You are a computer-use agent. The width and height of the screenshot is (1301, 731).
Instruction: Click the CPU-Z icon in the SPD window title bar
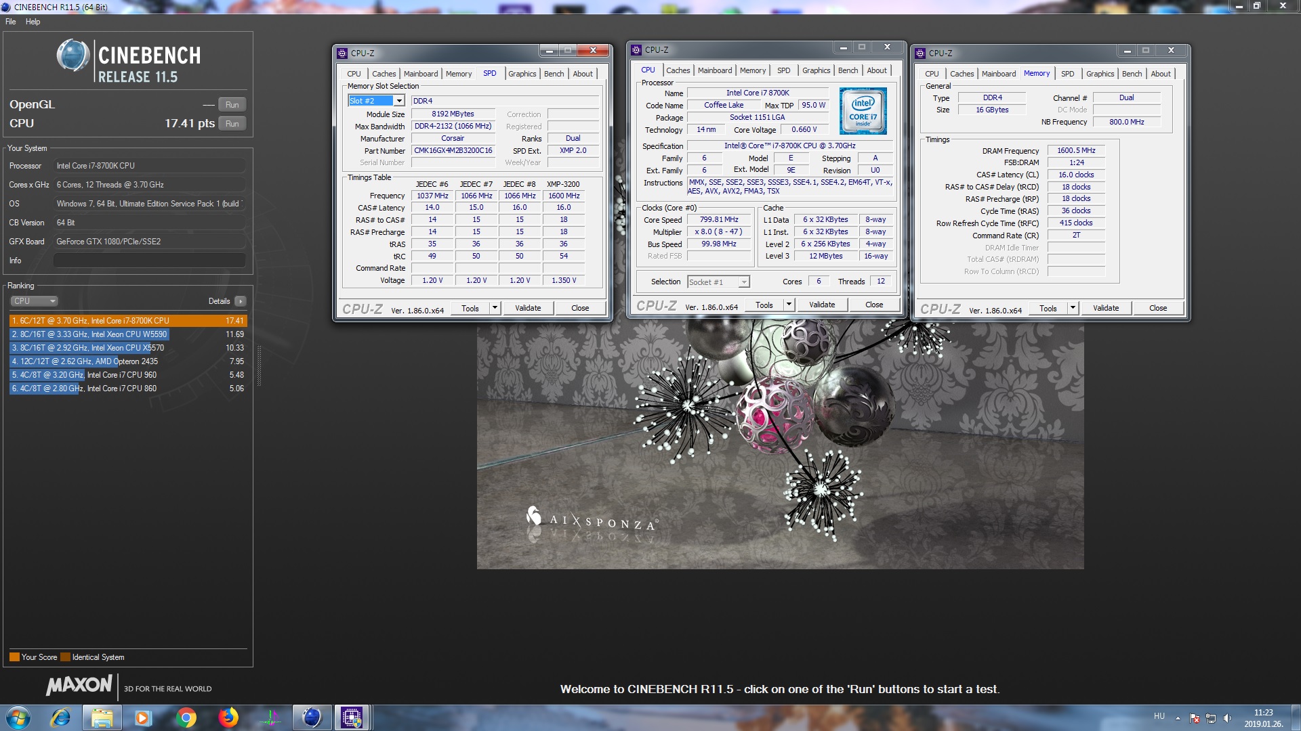tap(342, 53)
